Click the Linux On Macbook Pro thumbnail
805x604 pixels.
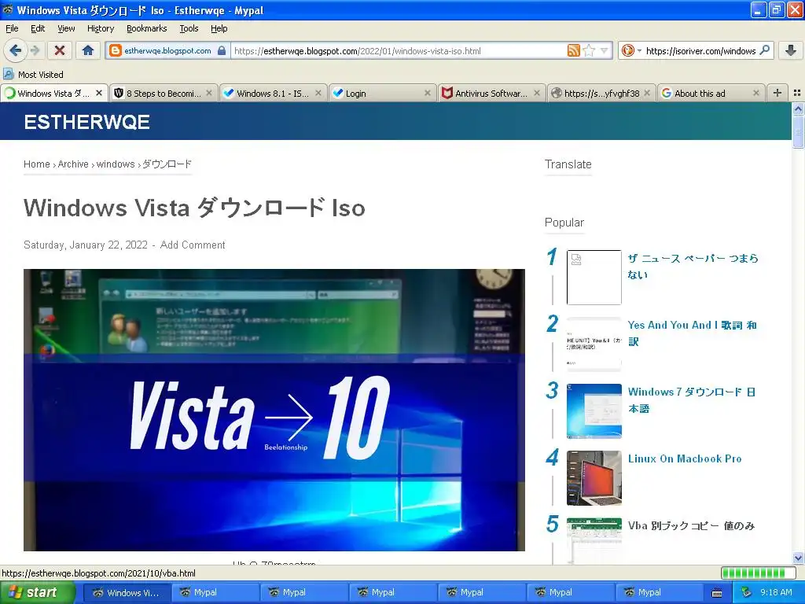pos(594,477)
